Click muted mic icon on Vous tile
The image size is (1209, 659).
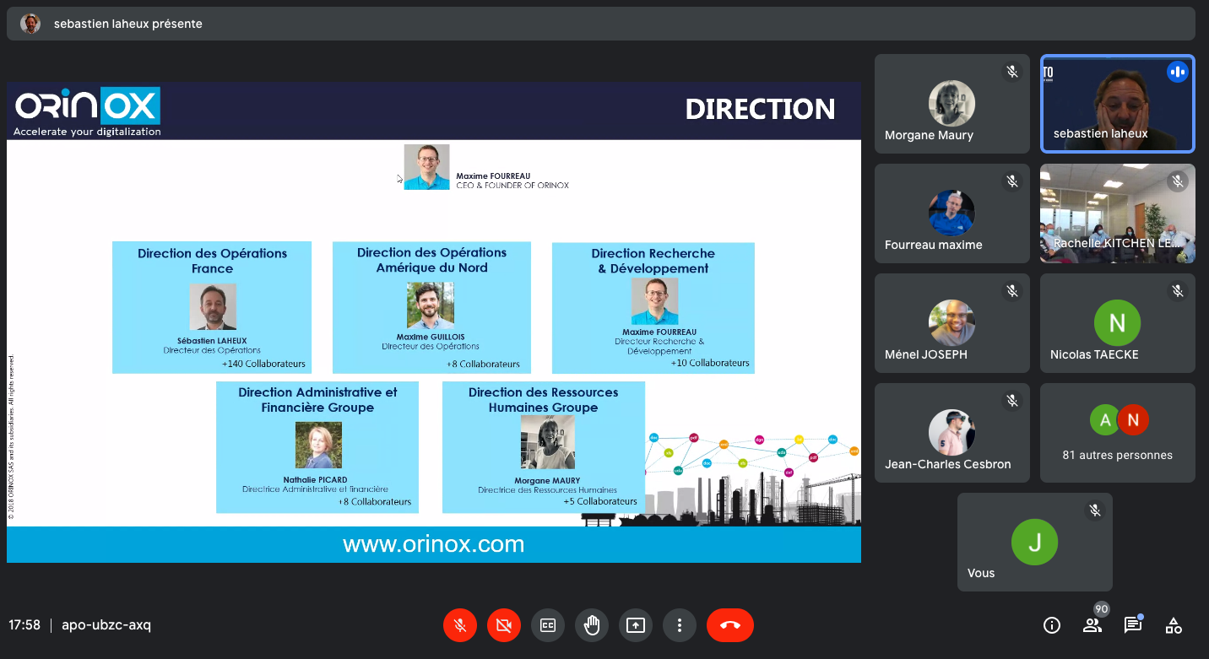1095,510
